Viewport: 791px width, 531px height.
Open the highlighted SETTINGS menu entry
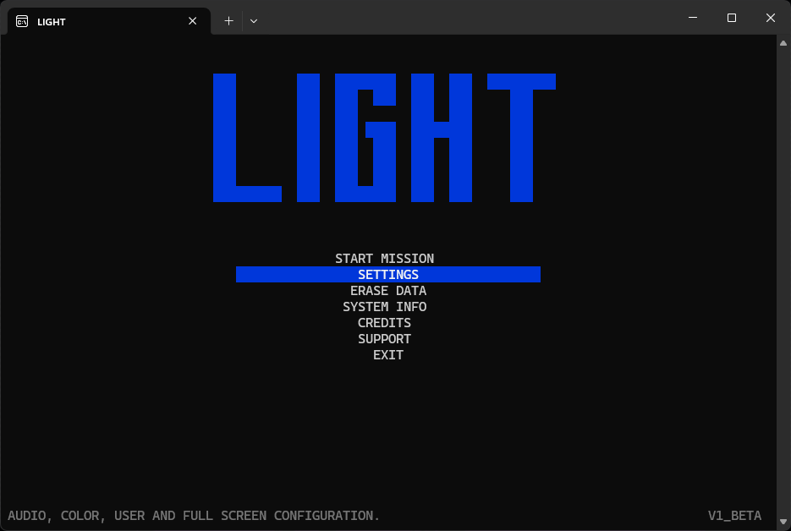pyautogui.click(x=388, y=274)
